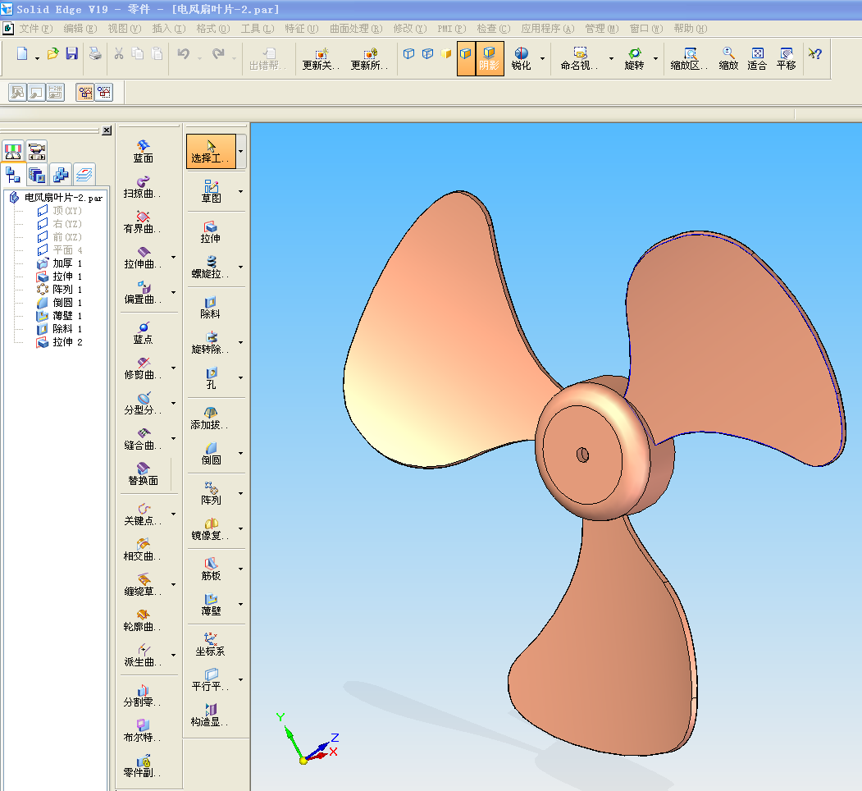Select 拉伸 2 in the feature tree
Viewport: 862px width, 791px height.
pyautogui.click(x=61, y=342)
